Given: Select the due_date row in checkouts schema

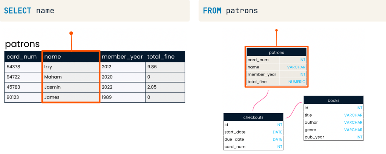Looking at the screenshot, I should [253, 139].
